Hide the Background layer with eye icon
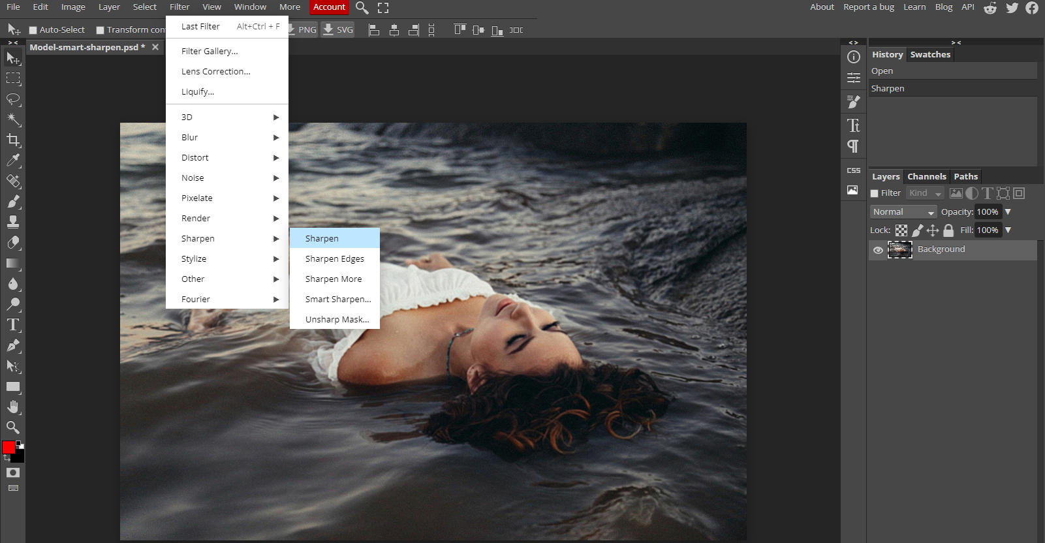Image resolution: width=1045 pixels, height=543 pixels. [878, 250]
